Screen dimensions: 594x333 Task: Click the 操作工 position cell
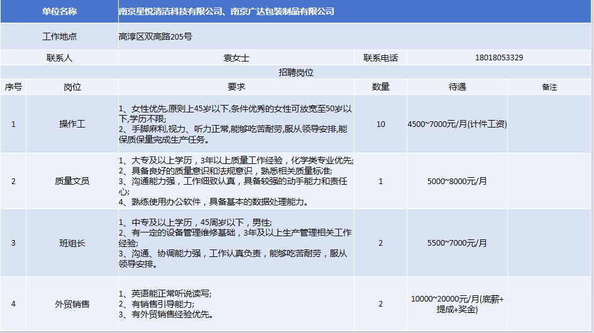click(x=72, y=124)
